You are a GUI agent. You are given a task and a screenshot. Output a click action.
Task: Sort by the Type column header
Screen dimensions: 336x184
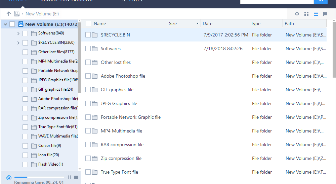click(x=256, y=23)
